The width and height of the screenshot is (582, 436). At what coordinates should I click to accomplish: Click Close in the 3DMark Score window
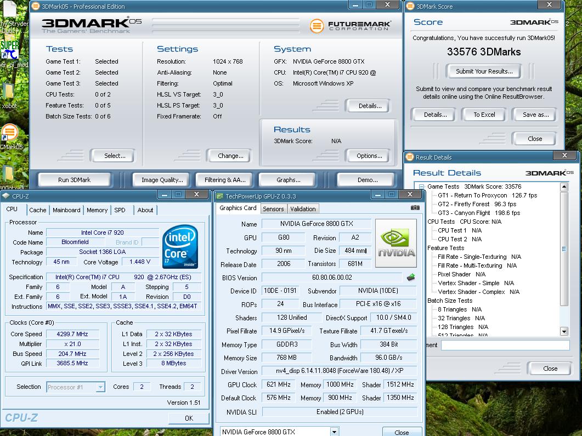coord(535,139)
